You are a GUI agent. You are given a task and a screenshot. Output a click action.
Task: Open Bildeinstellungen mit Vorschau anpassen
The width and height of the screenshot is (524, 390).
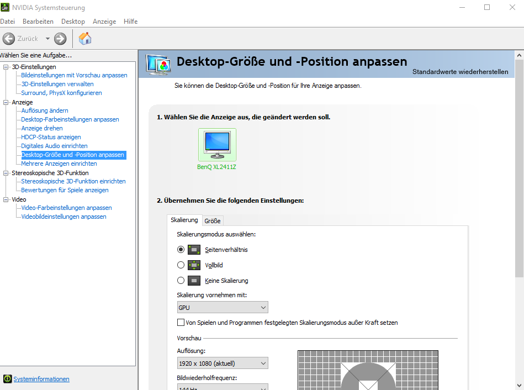coord(74,75)
